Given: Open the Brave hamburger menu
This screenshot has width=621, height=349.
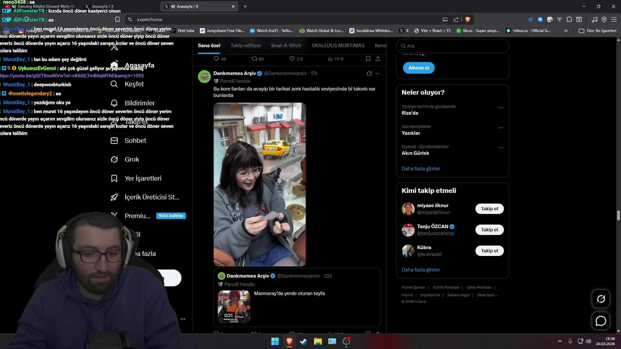Looking at the screenshot, I should point(613,19).
